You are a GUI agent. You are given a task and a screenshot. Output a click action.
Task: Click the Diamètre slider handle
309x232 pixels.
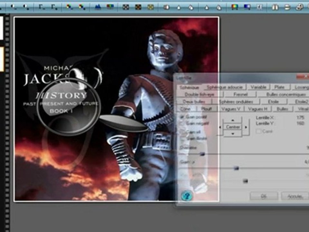tap(202, 154)
